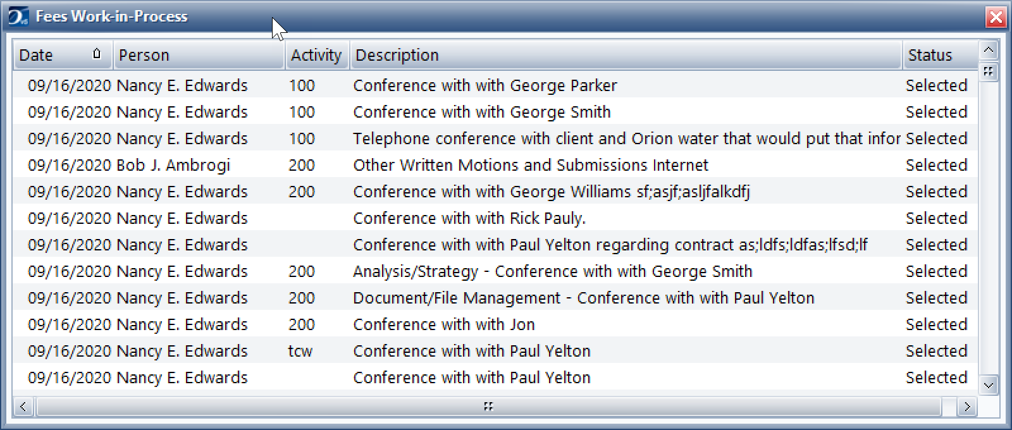Click the Orion app icon in title bar
The width and height of the screenshot is (1012, 430).
pos(18,16)
